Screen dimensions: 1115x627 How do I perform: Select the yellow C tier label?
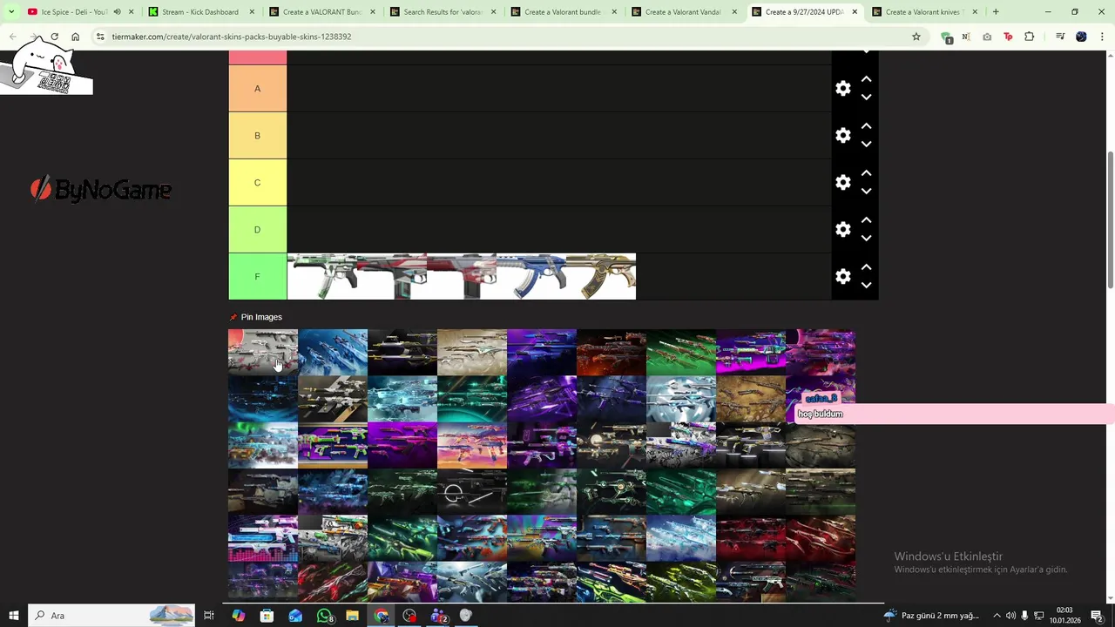click(x=257, y=183)
